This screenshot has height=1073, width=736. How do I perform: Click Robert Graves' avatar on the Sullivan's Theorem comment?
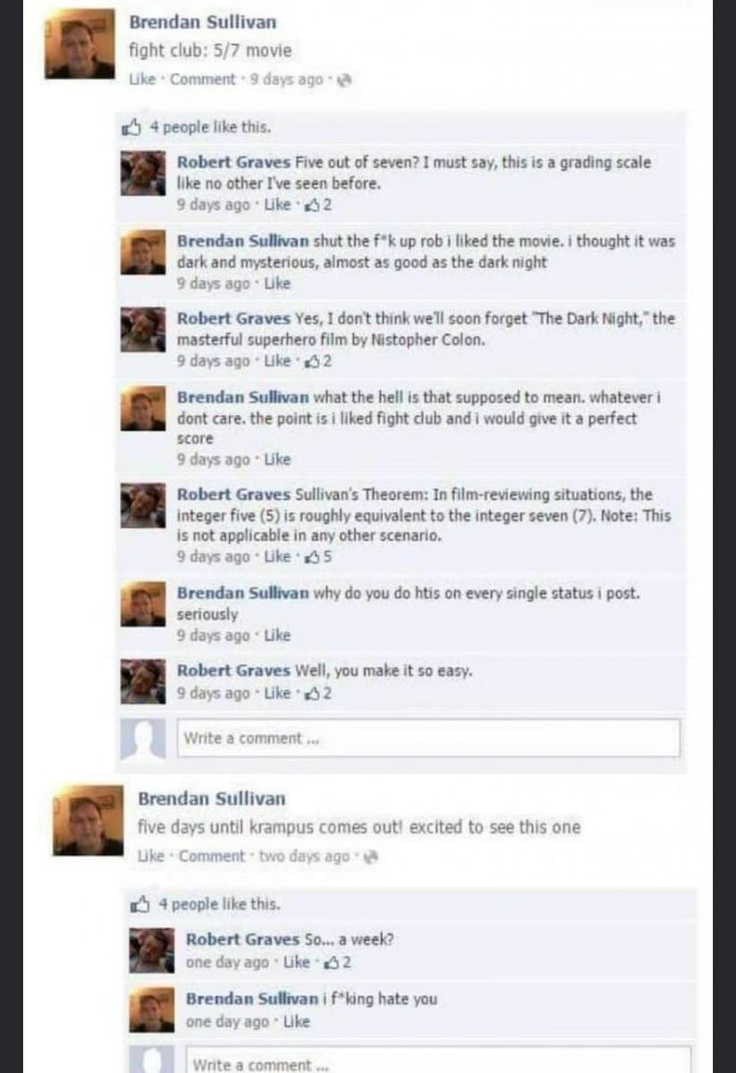(143, 507)
